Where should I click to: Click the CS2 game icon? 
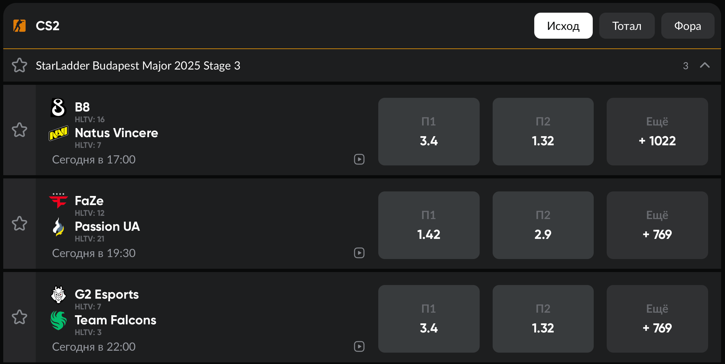point(19,26)
